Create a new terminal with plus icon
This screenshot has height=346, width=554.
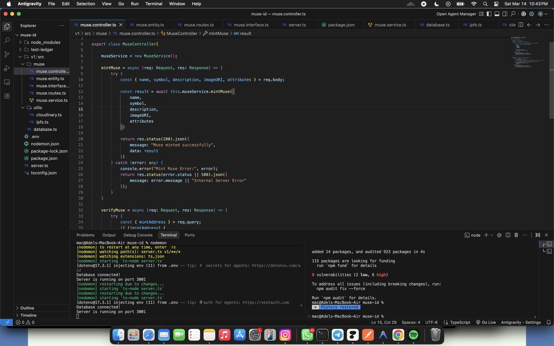tap(486, 235)
